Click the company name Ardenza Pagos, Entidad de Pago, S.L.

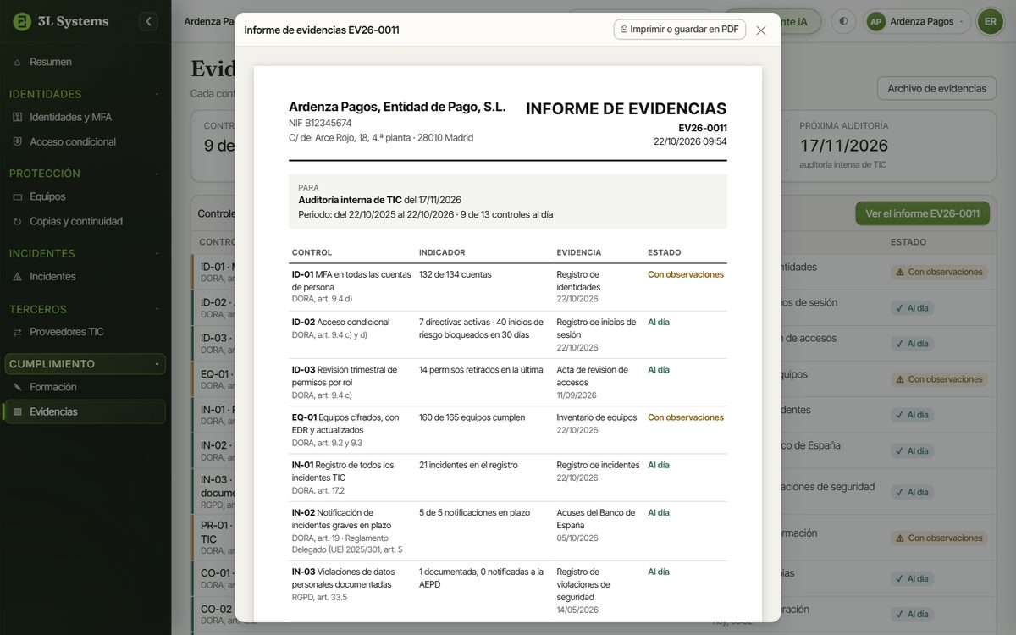397,107
